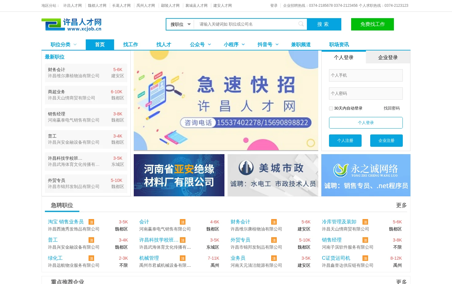Image resolution: width=452 pixels, height=284 pixels.
Task: Switch to the 个人登录 tab
Action: click(x=344, y=57)
